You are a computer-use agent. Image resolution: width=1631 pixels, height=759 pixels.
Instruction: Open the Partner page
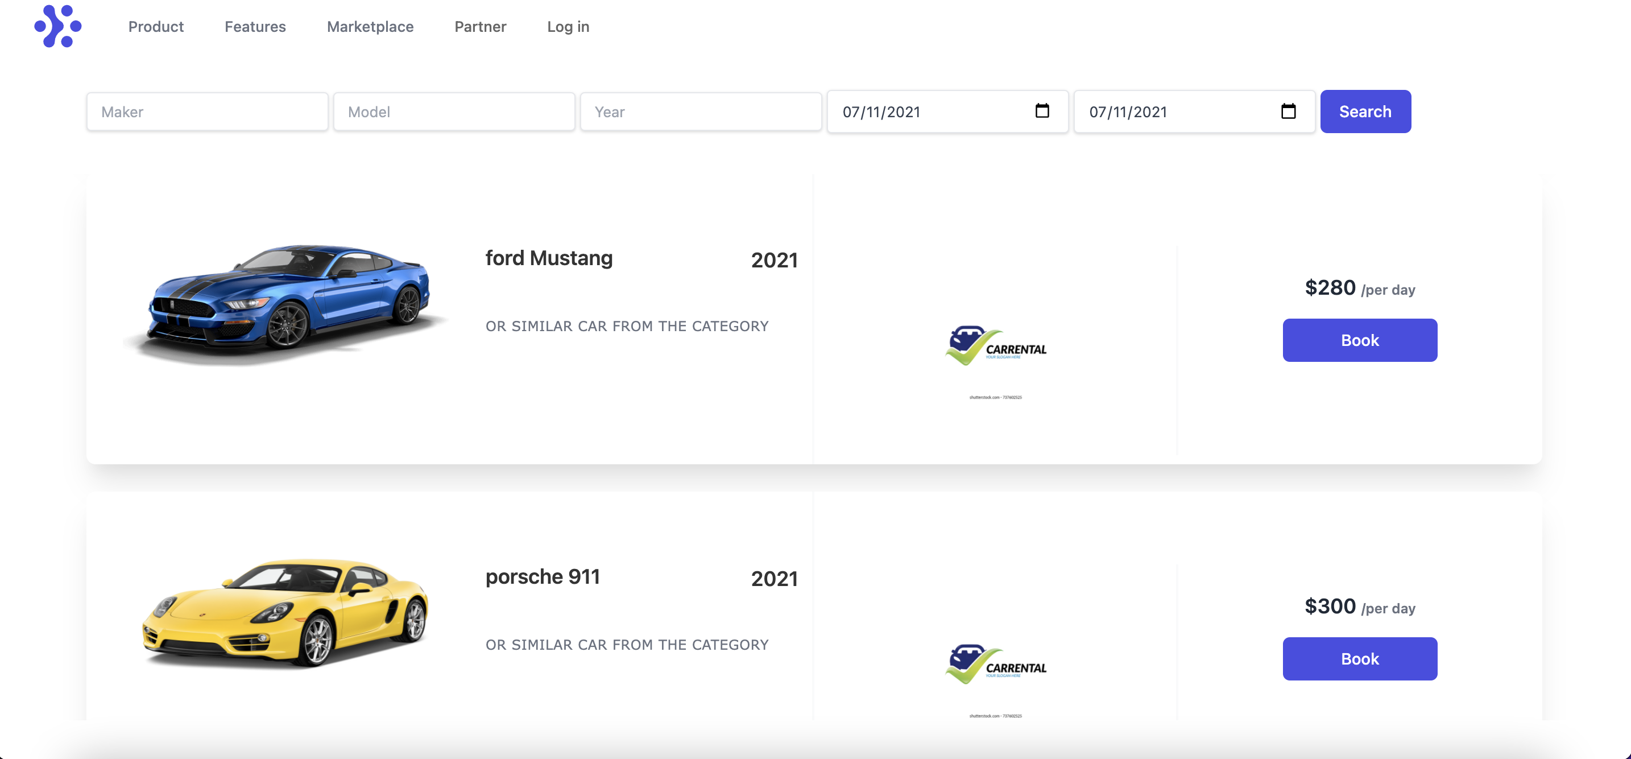[x=480, y=27]
